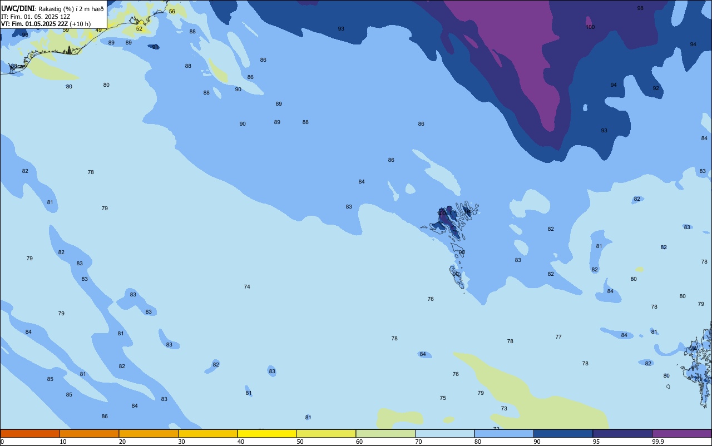Click the humidity value '77' on the map

coord(558,337)
